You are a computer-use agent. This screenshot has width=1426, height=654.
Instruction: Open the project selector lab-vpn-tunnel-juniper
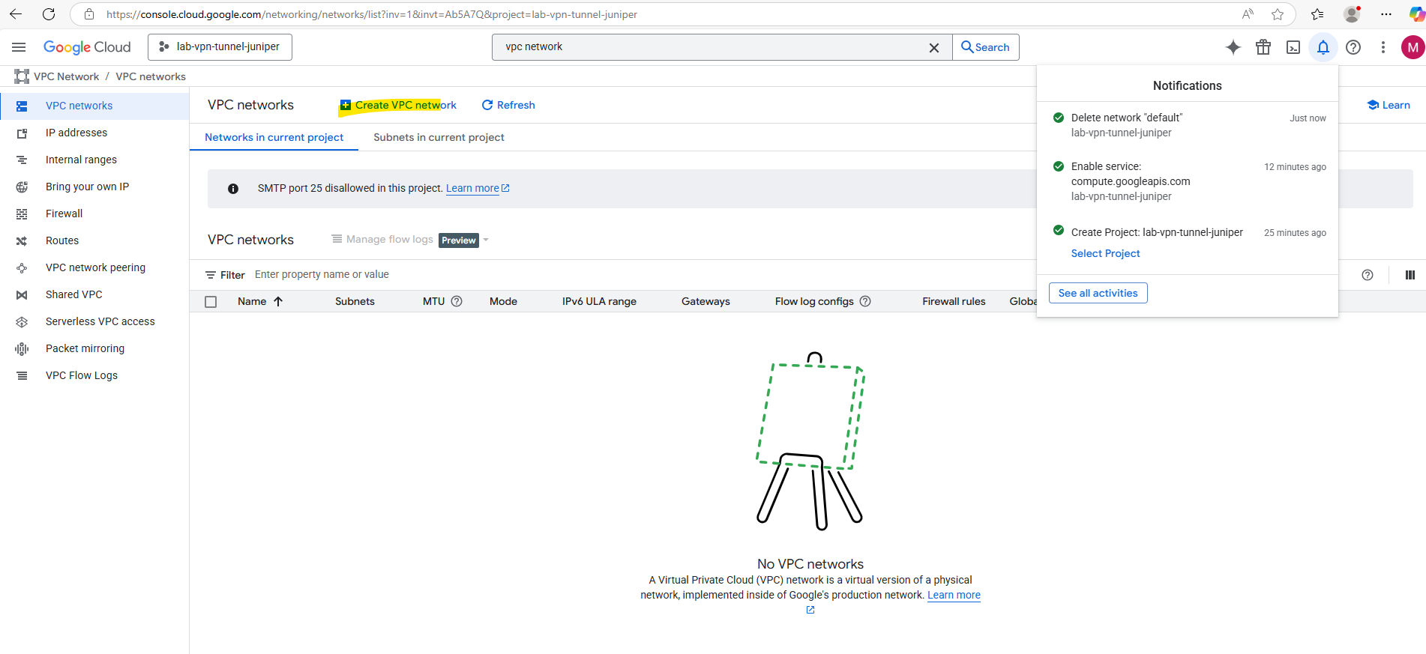tap(220, 46)
